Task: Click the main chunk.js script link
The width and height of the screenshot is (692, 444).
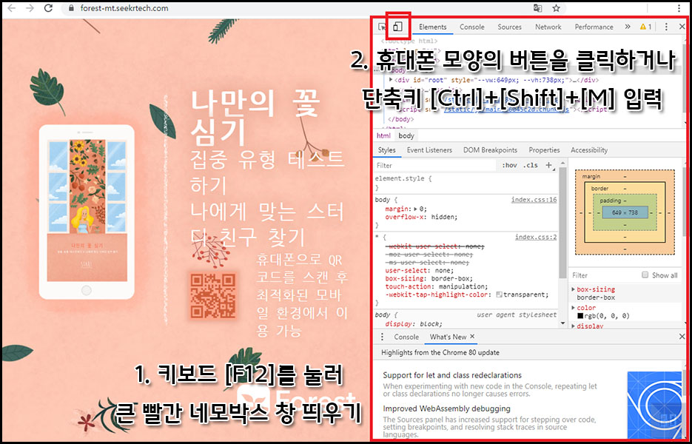Action: click(x=506, y=110)
